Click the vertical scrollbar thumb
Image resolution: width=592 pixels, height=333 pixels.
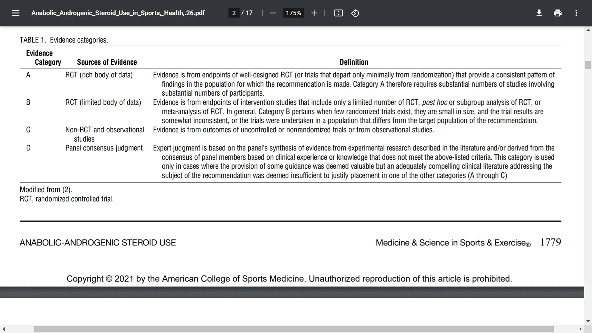[588, 65]
